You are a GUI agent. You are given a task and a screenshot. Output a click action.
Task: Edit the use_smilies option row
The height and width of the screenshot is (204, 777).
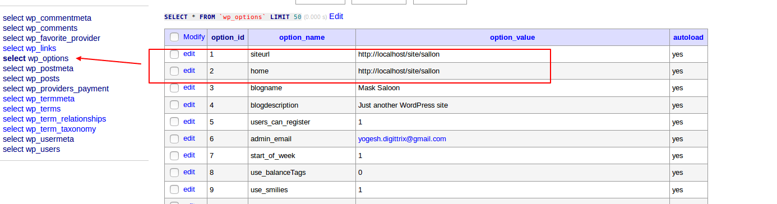coord(189,189)
